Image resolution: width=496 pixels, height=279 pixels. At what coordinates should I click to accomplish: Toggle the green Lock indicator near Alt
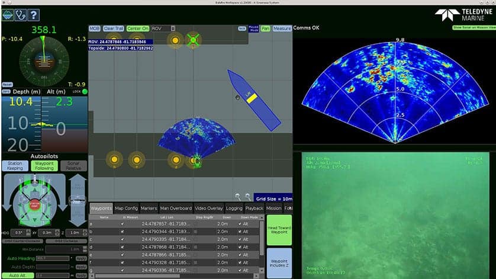(x=85, y=92)
